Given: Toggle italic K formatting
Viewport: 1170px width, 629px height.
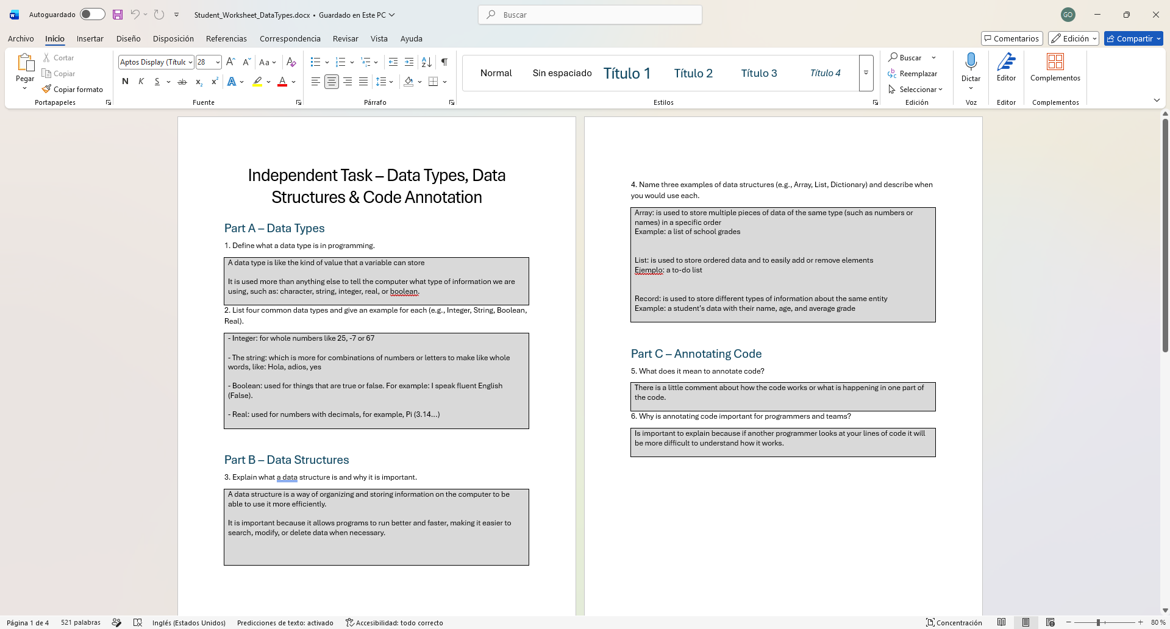Looking at the screenshot, I should coord(141,82).
